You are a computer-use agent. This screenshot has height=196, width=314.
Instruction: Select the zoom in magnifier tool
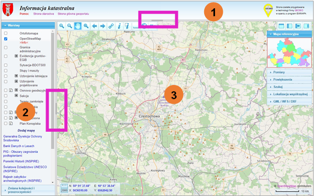(62, 26)
